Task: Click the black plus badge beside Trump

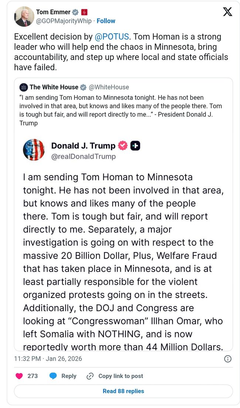Action: pos(136,146)
